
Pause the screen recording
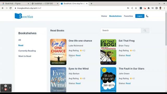coord(6,86)
